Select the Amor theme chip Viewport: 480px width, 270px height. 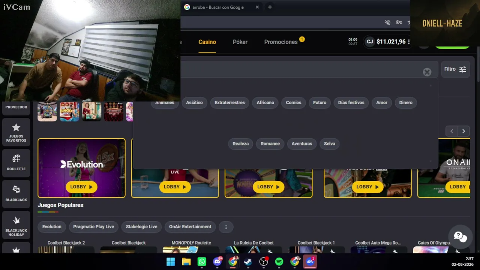click(x=382, y=103)
